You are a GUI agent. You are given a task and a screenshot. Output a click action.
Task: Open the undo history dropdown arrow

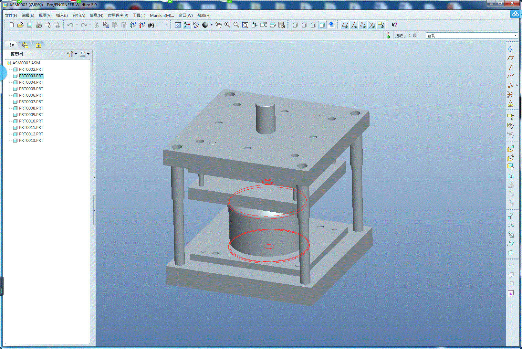(x=77, y=25)
